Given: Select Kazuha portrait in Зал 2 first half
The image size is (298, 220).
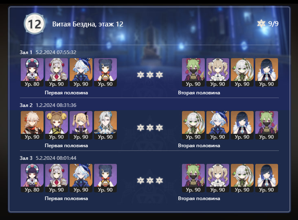Looking at the screenshot, I should click(32, 125).
